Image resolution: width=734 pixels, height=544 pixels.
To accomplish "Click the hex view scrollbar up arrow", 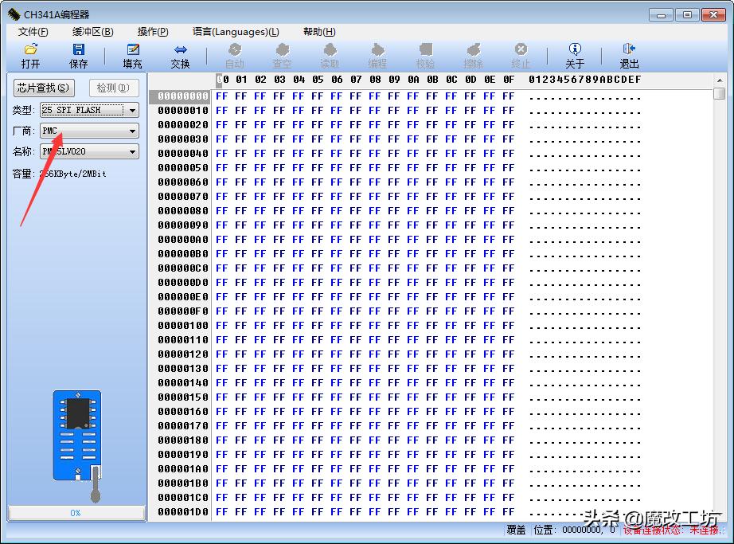I will [x=720, y=80].
